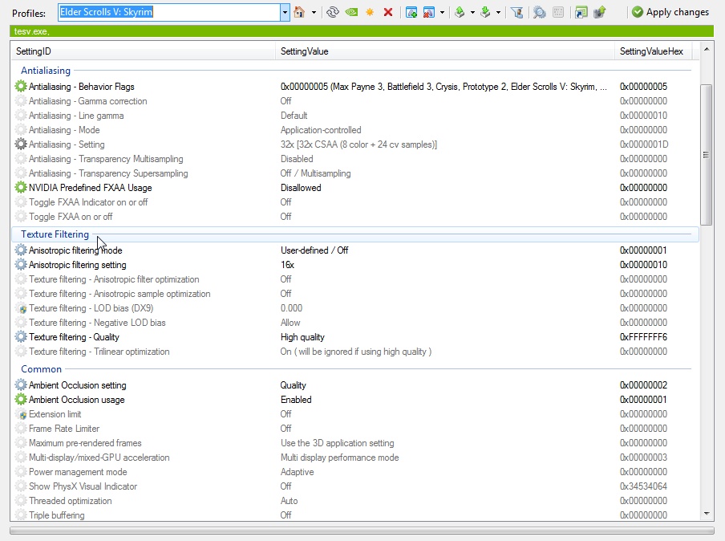725x541 pixels.
Task: Select Texture filtering - Trilinear optimization row
Action: point(355,352)
